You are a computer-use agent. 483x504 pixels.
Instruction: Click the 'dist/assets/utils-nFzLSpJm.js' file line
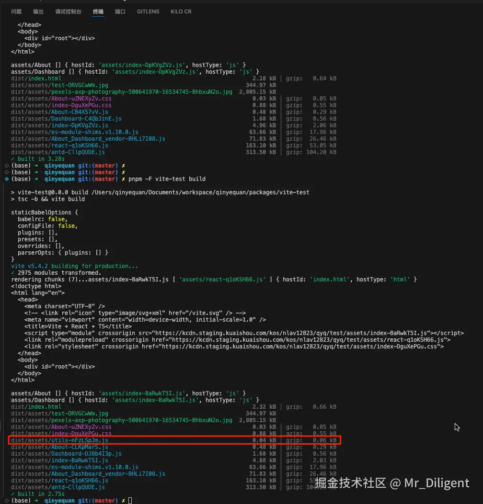coord(59,440)
